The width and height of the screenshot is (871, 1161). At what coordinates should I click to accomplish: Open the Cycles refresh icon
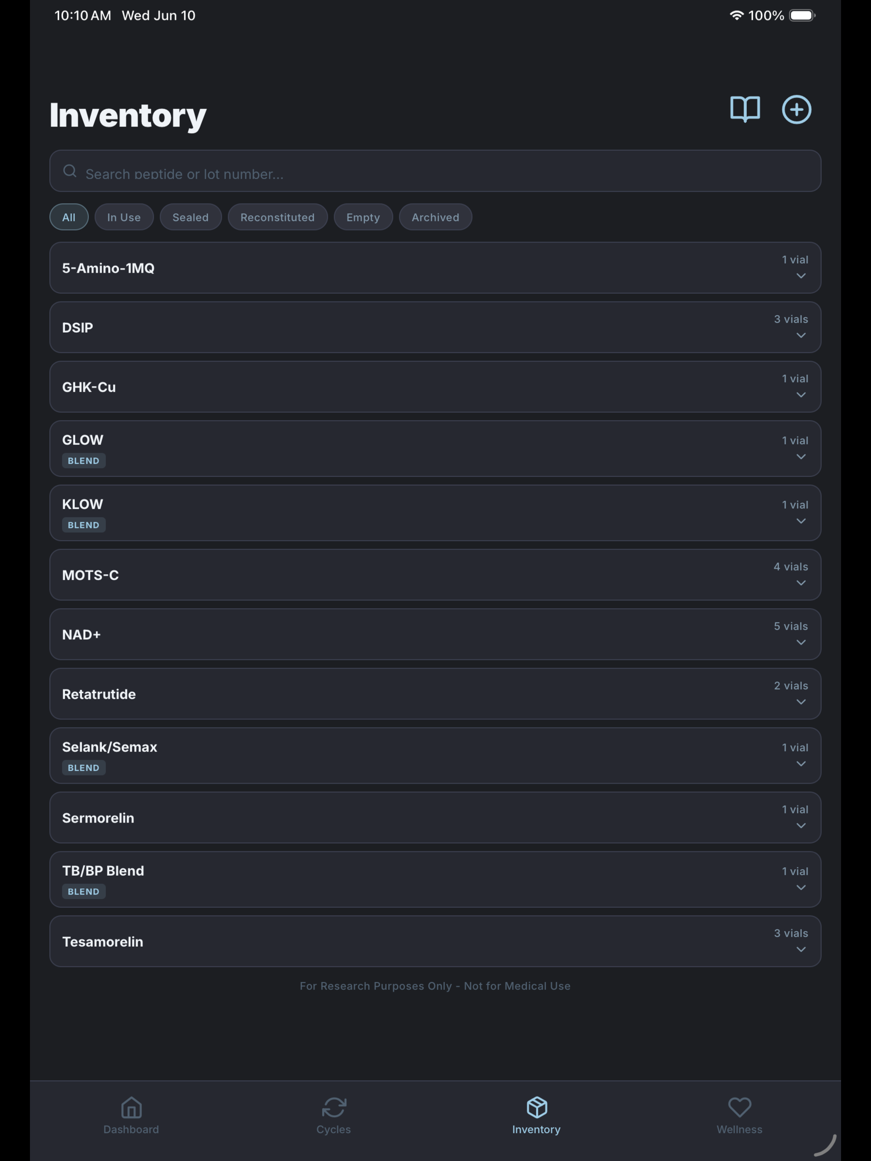(x=334, y=1107)
